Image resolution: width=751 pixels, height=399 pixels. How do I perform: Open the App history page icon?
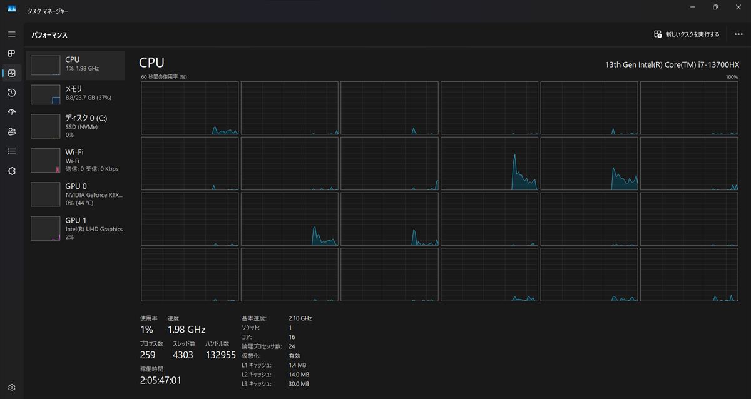point(11,93)
